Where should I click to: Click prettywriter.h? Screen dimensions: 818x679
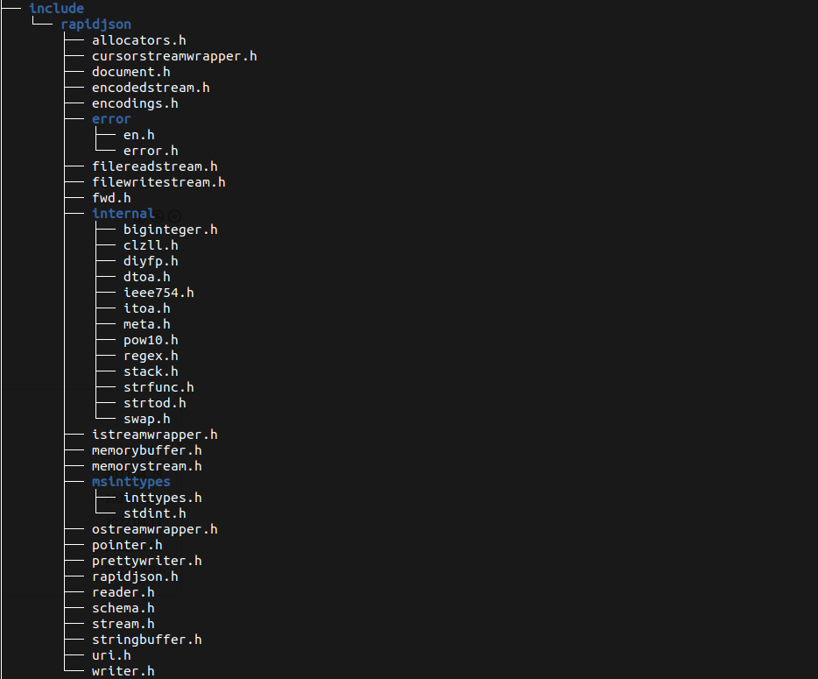pyautogui.click(x=146, y=561)
